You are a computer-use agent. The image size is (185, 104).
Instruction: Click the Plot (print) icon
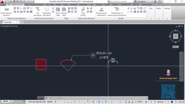coord(21,1)
